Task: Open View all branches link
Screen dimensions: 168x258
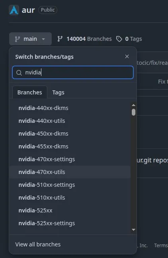Action: [38, 244]
